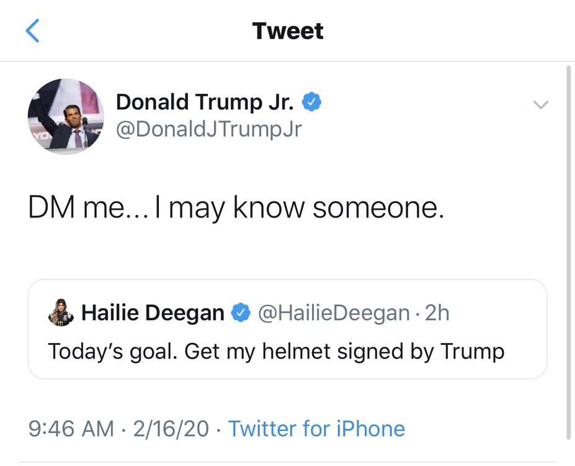575x466 pixels.
Task: Visit the @HailieDeegan handle
Action: [334, 313]
